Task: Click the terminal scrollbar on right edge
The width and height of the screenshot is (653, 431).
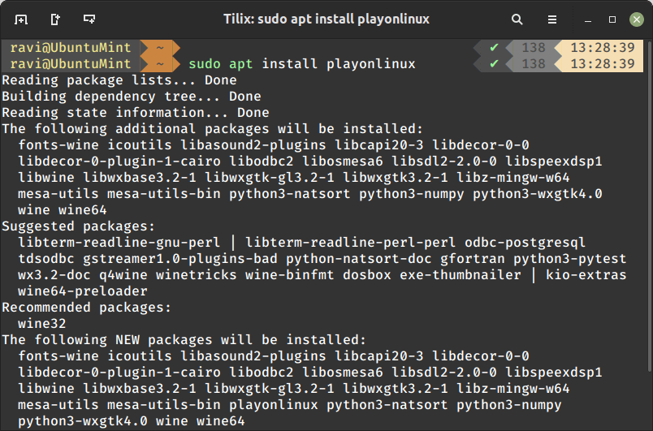Action: tap(650, 206)
